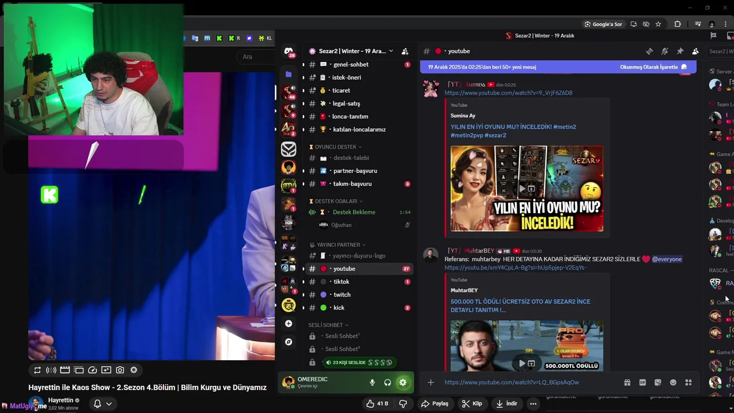This screenshot has width=734, height=413.
Task: Toggle notification bell for Hayrettin channel
Action: coord(97,404)
